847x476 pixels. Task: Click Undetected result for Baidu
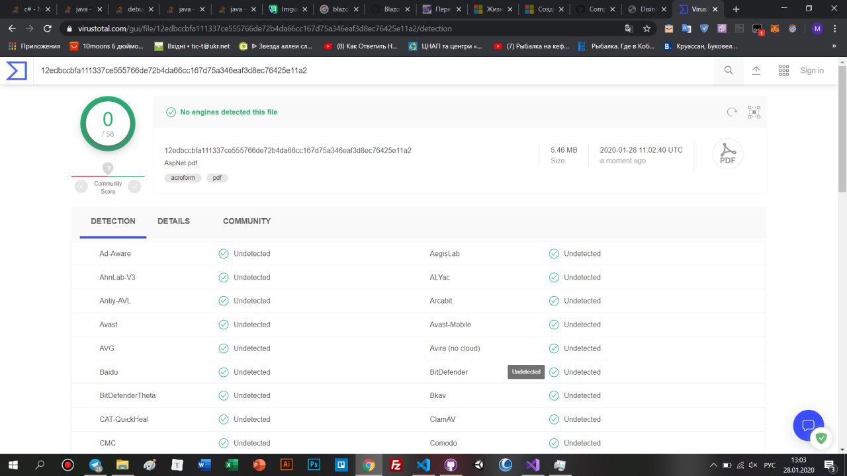coord(252,372)
